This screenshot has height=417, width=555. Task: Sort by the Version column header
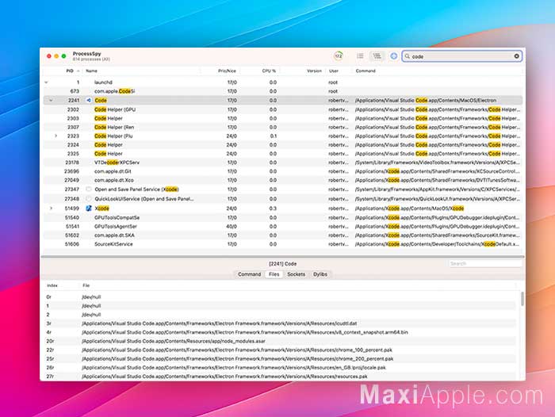click(314, 71)
